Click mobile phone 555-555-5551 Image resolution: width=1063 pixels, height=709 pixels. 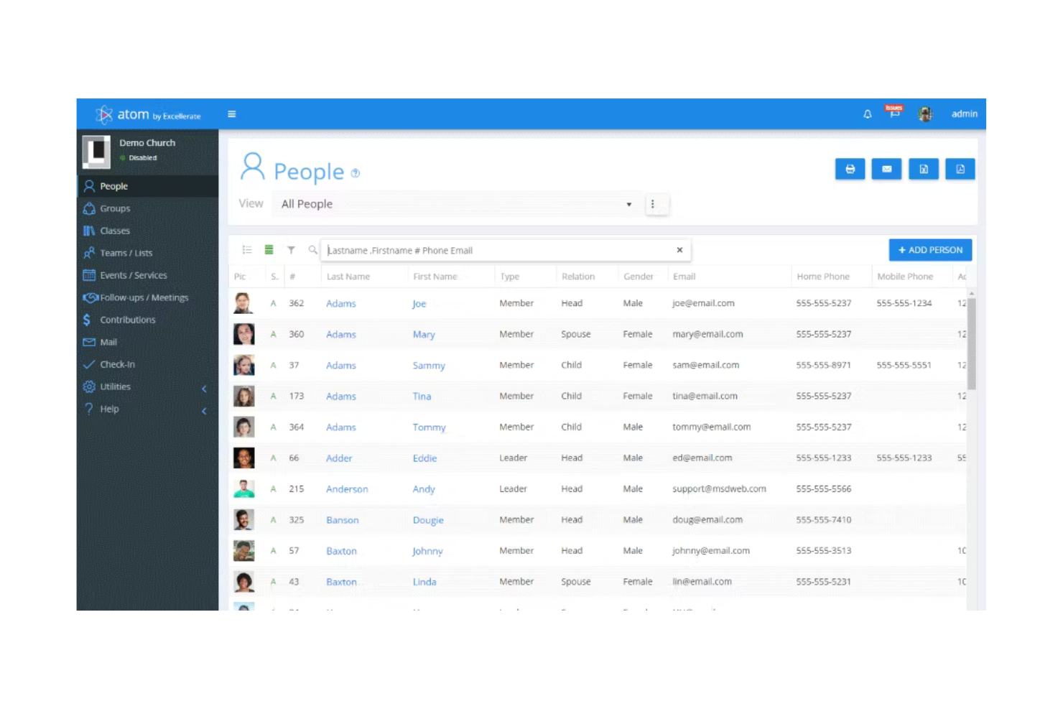(x=904, y=366)
